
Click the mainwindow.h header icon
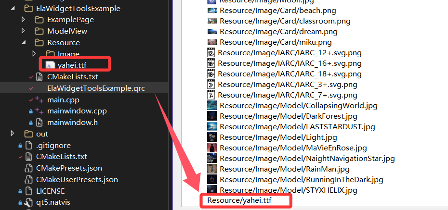39,123
